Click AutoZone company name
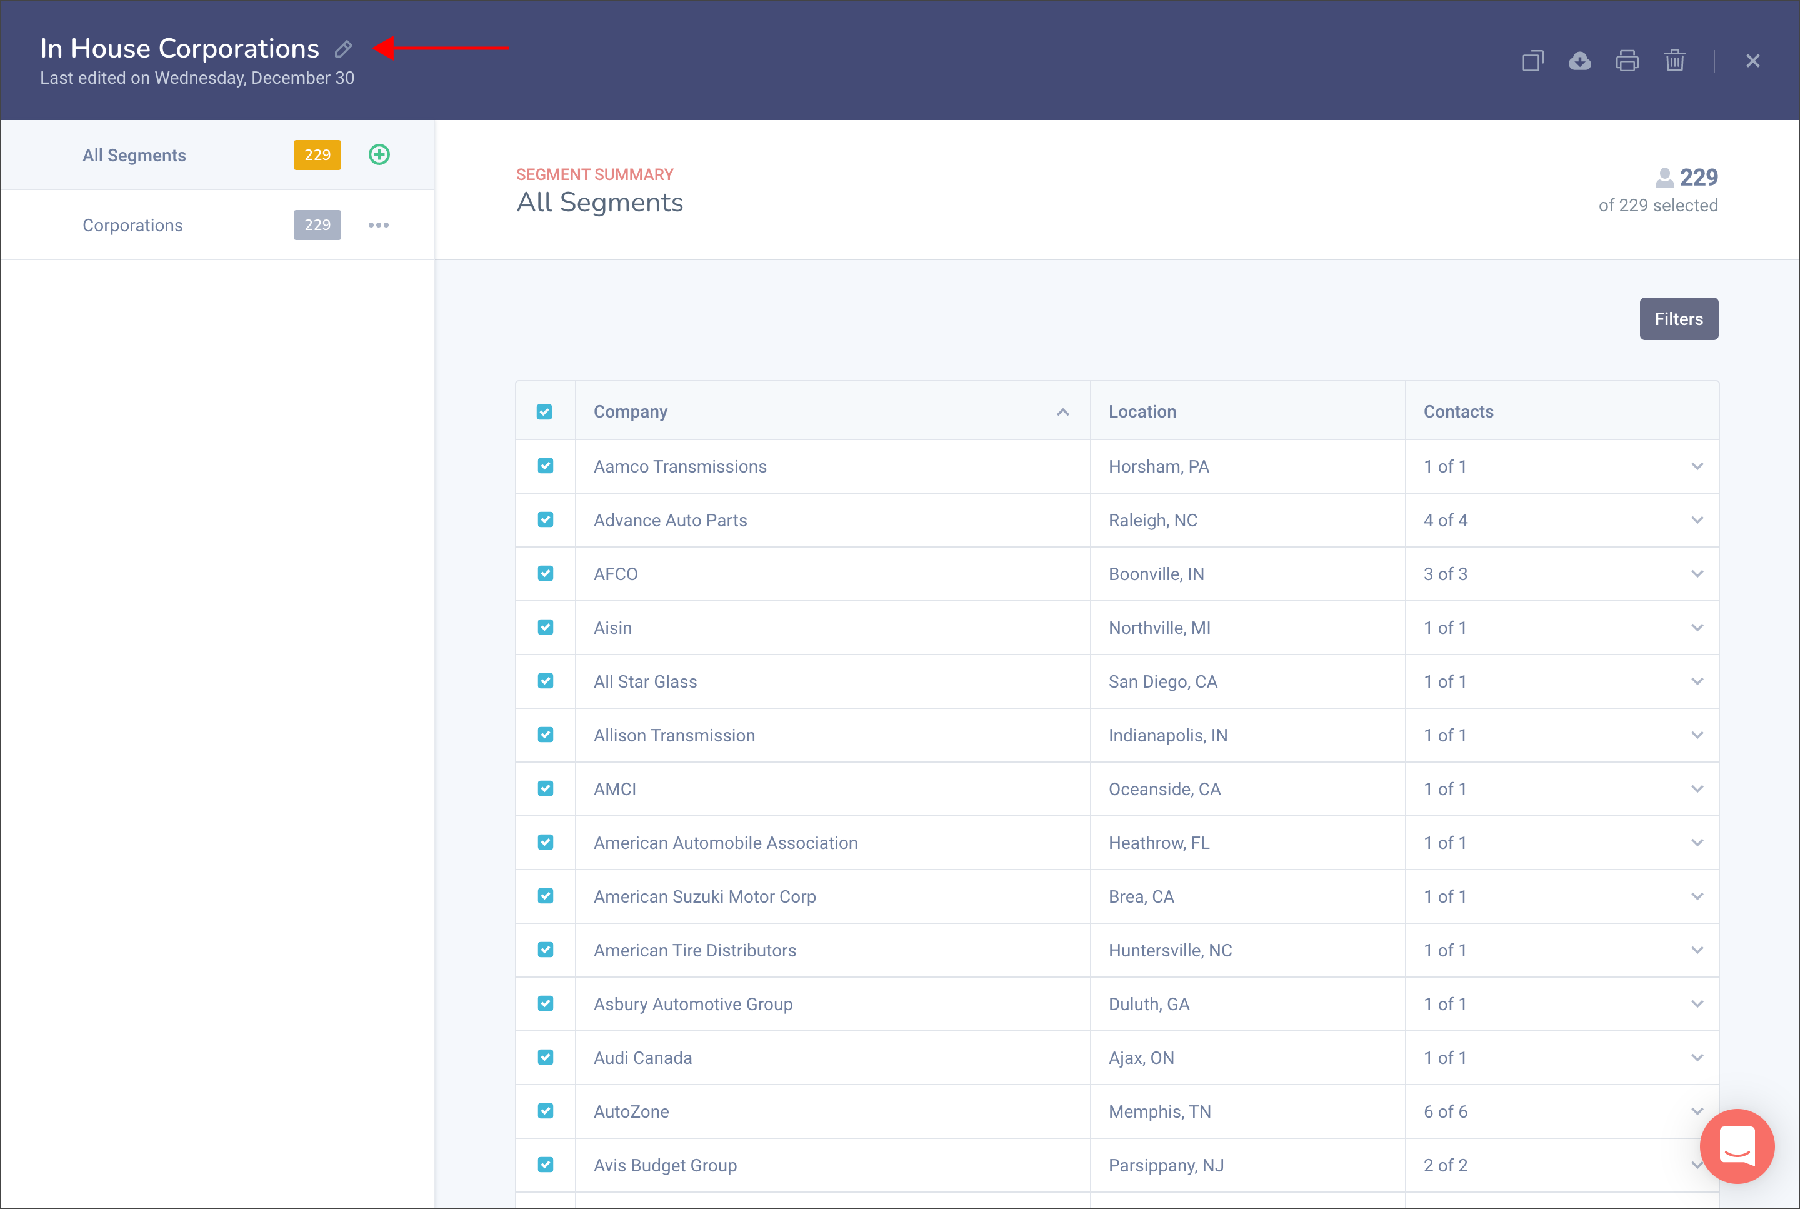1800x1209 pixels. coord(631,1112)
